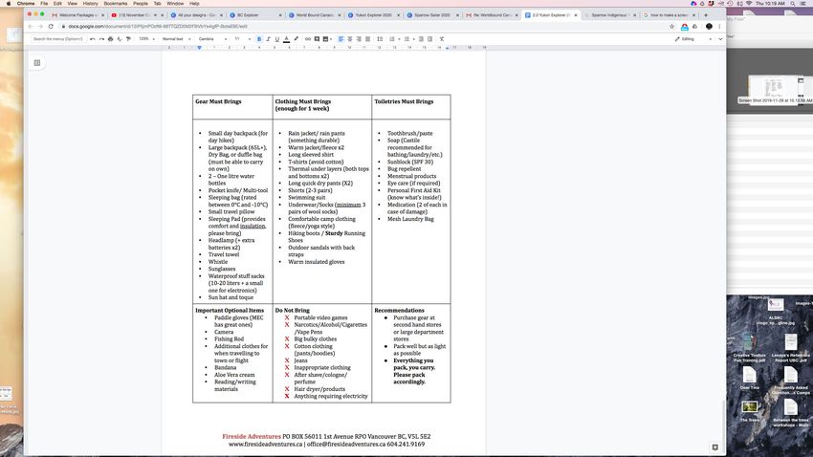Click the Gear Must Brings header cell
813x457 pixels.
coord(232,107)
